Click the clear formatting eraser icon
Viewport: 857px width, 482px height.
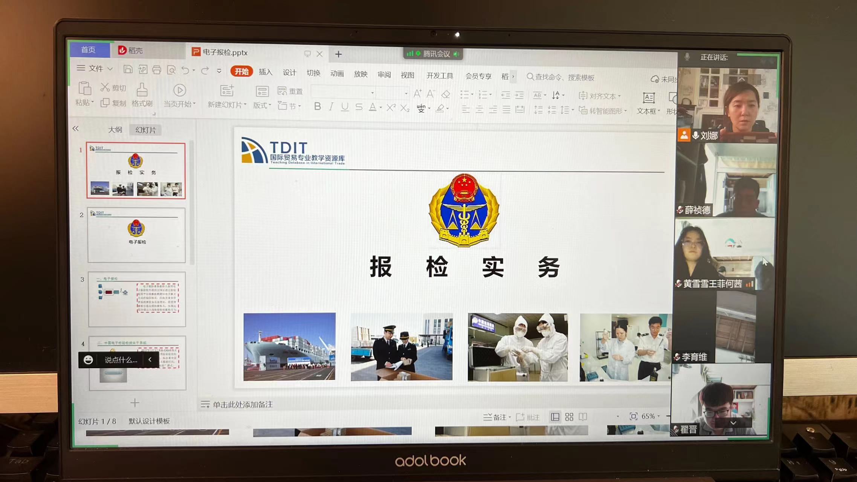point(446,94)
